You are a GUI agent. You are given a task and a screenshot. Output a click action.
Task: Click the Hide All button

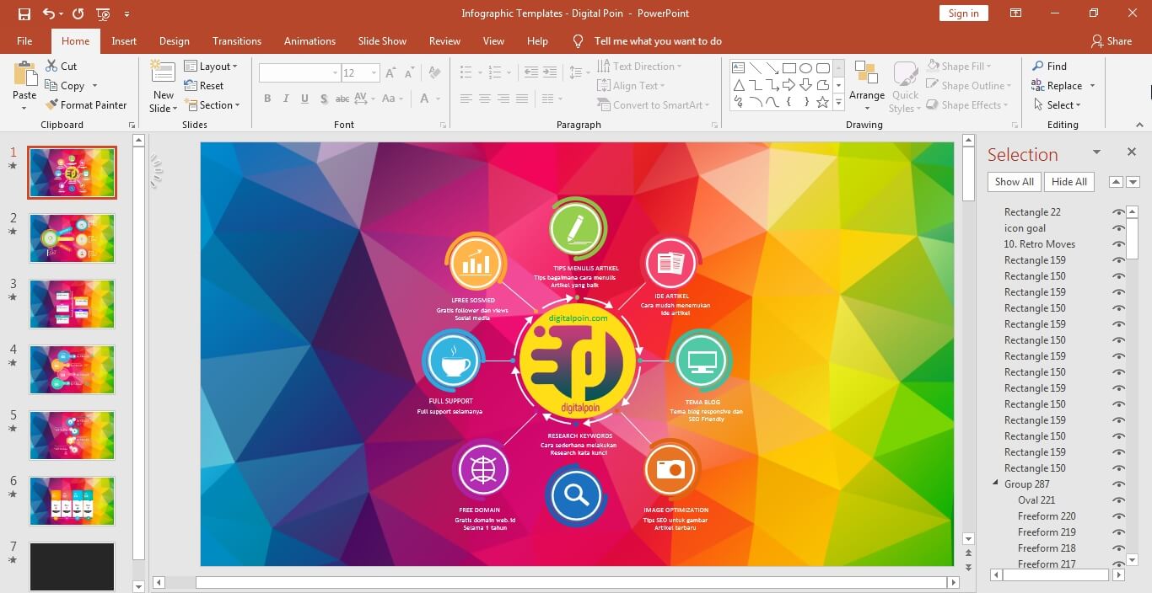[1069, 182]
